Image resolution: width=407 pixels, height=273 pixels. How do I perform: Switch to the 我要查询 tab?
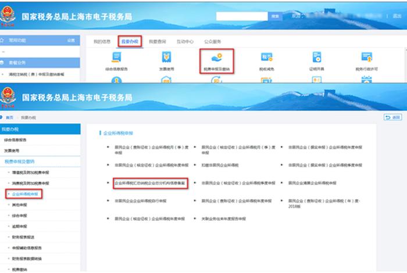(157, 42)
